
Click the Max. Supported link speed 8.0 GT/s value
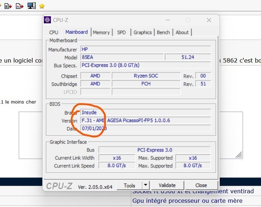(193, 166)
